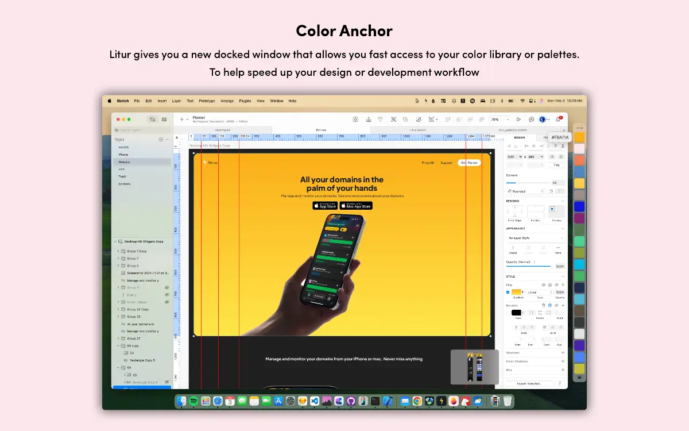Click the Preview play button in toolbar
Screen dimensions: 689x431
point(518,120)
